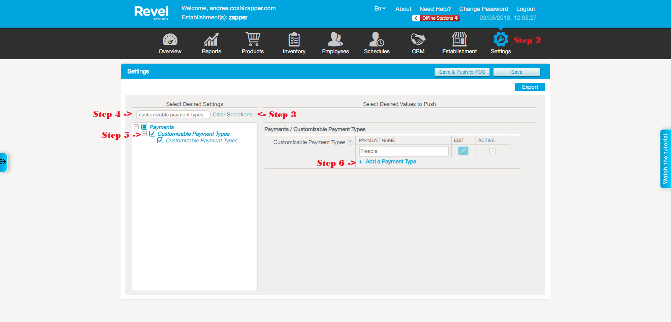Image resolution: width=671 pixels, height=322 pixels.
Task: Click the pencil edit icon for Freebie
Action: (463, 151)
